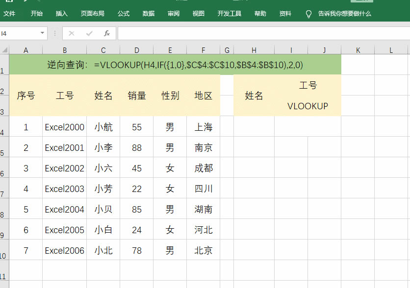
Task: Open the 数据 ribbon tab
Action: [x=148, y=14]
